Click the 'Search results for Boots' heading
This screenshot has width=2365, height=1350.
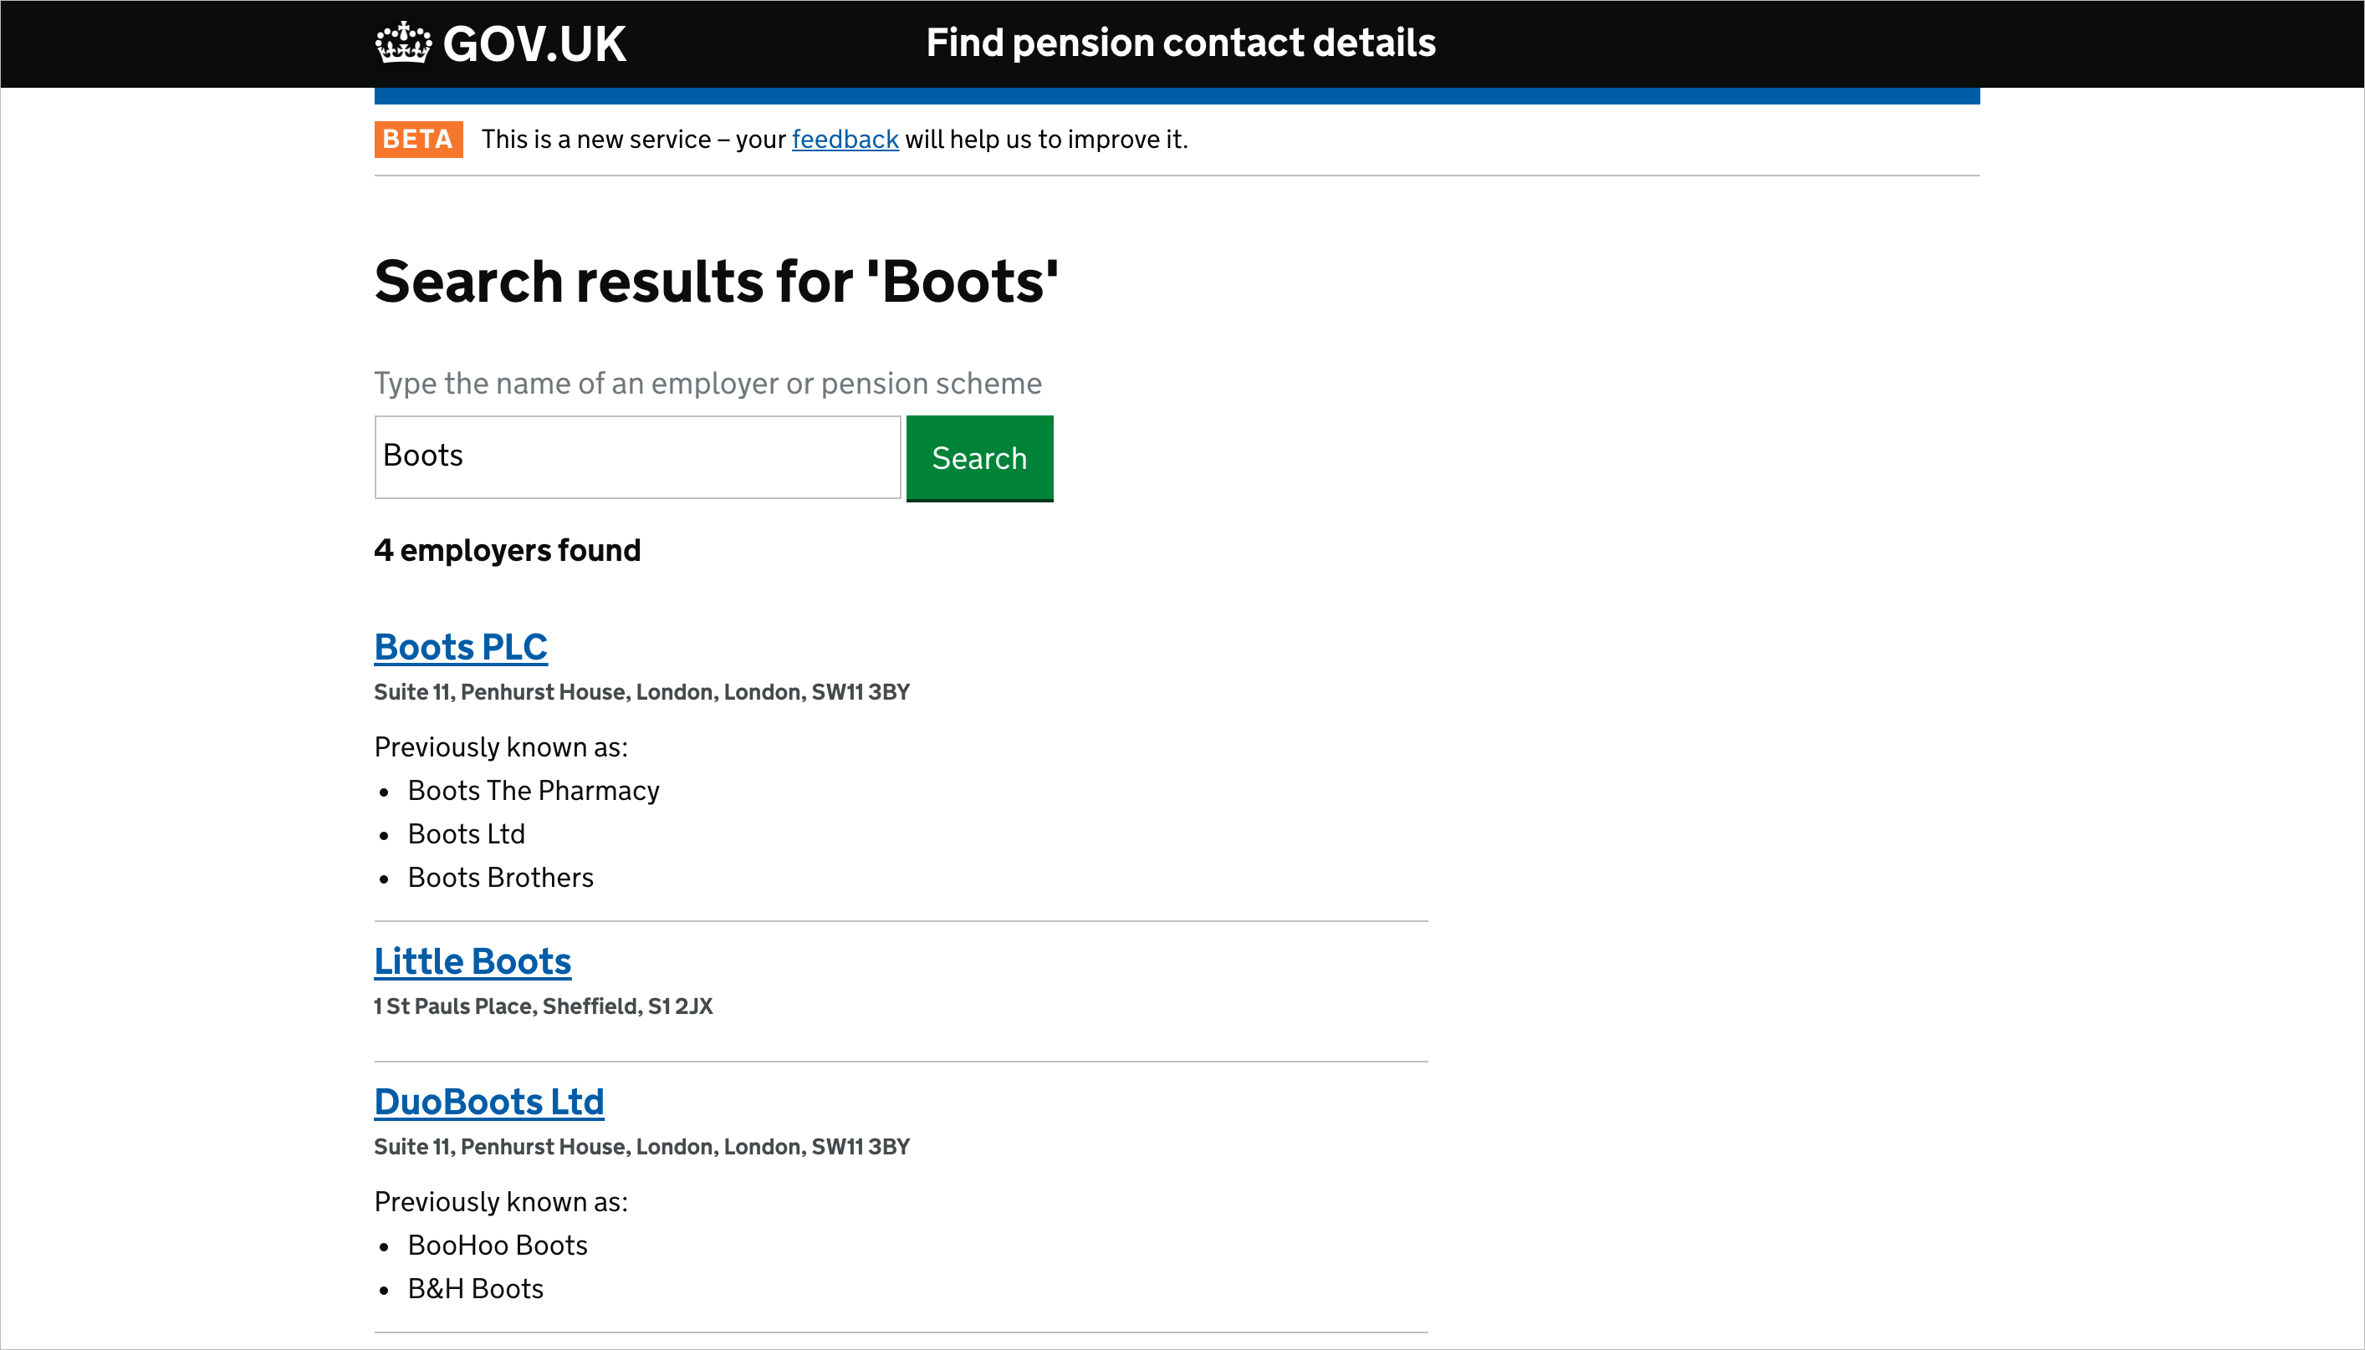click(x=716, y=281)
